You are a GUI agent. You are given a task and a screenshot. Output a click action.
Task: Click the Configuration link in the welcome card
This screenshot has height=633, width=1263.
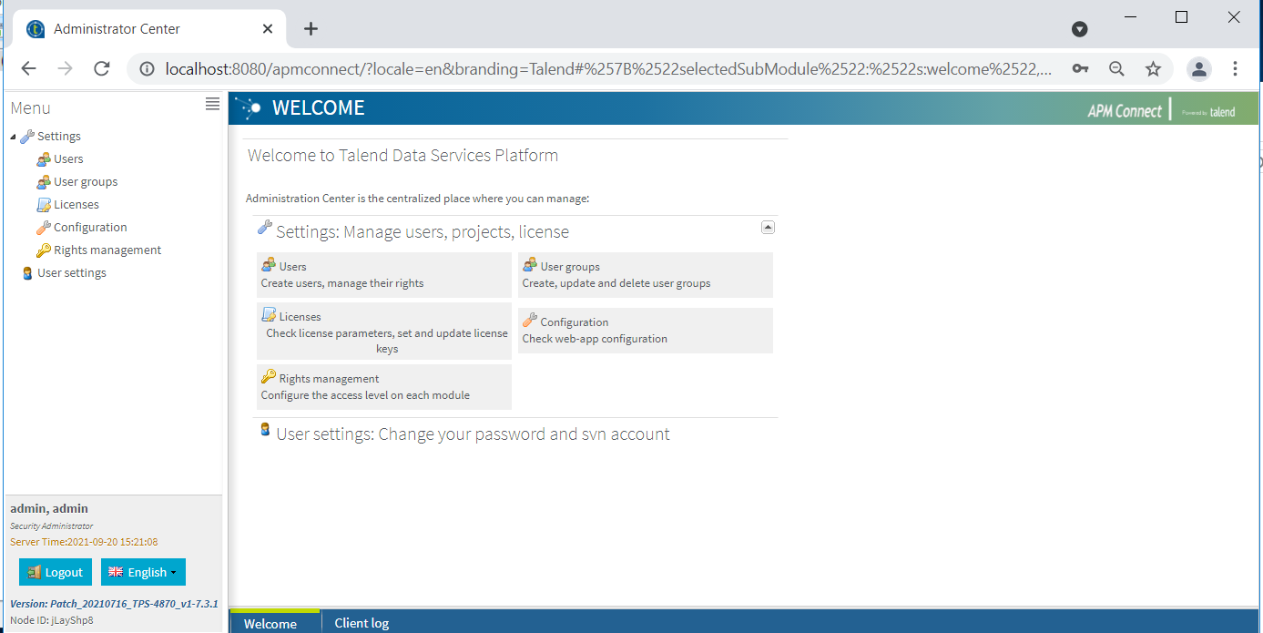point(575,322)
